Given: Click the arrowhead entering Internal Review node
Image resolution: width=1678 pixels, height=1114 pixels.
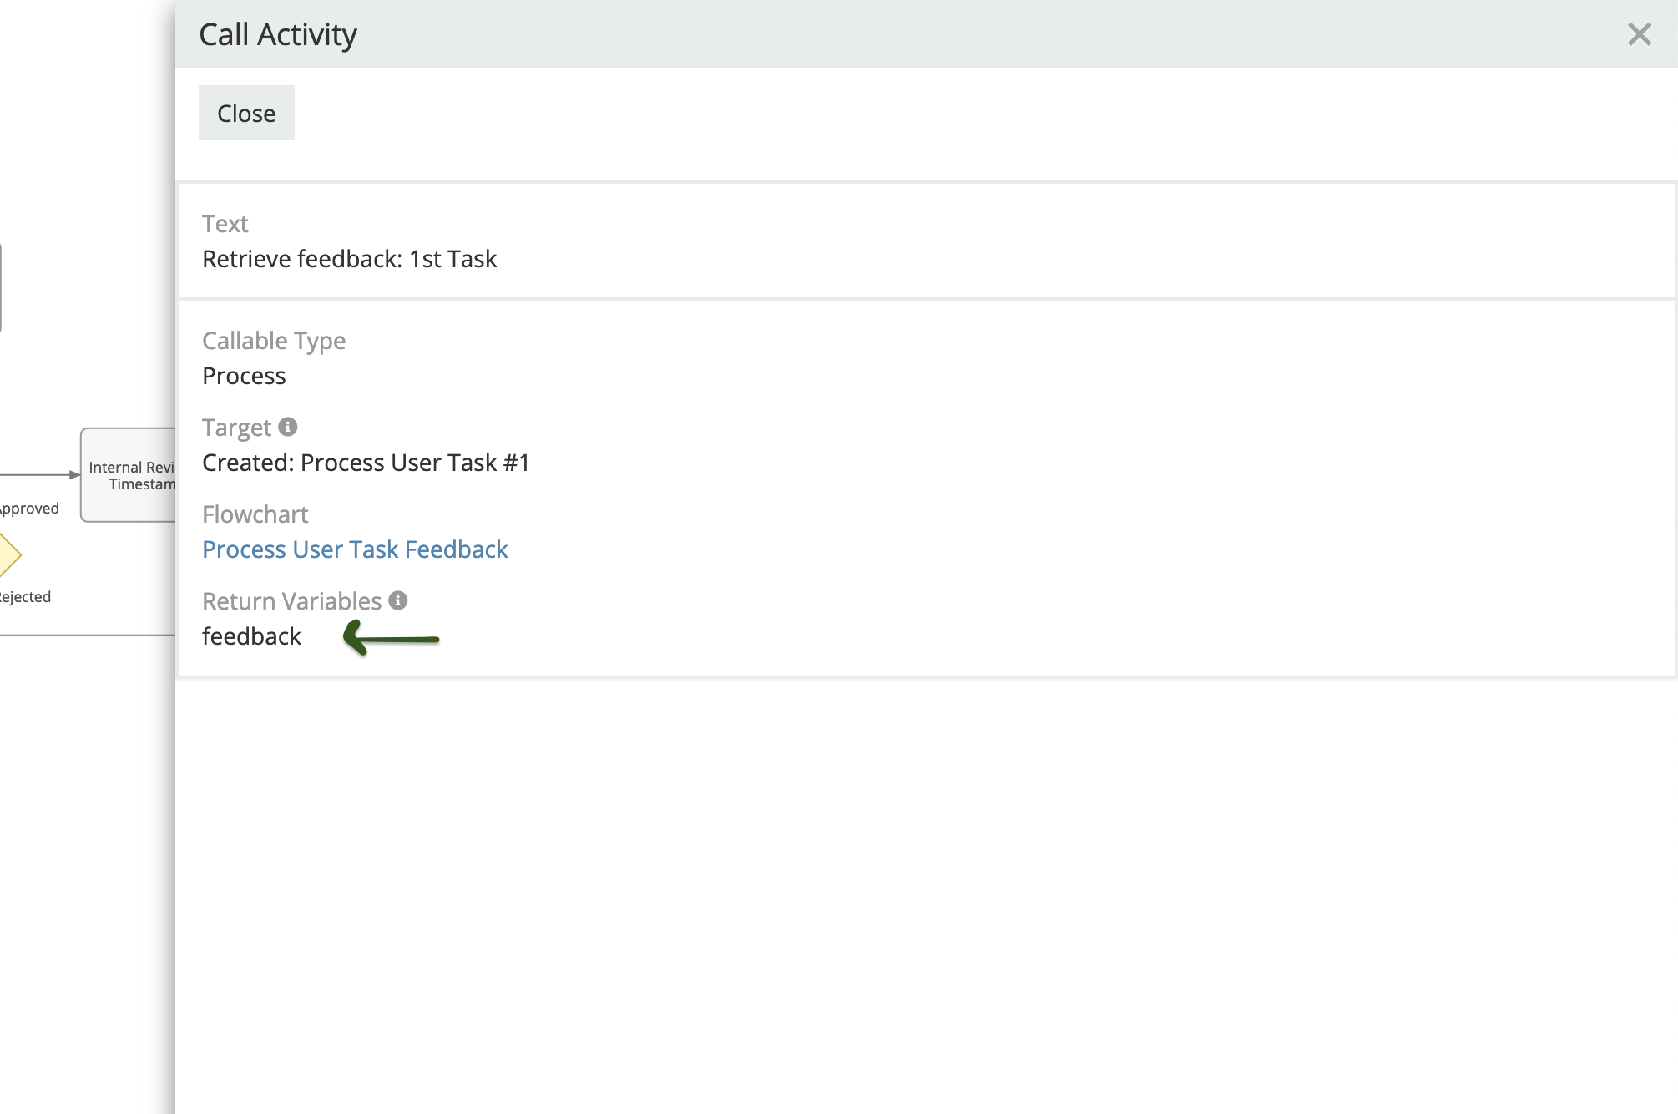Looking at the screenshot, I should (x=74, y=475).
